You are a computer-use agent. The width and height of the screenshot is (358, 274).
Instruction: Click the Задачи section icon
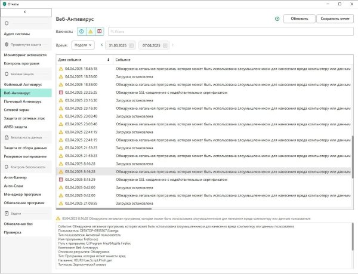[x=7, y=213]
